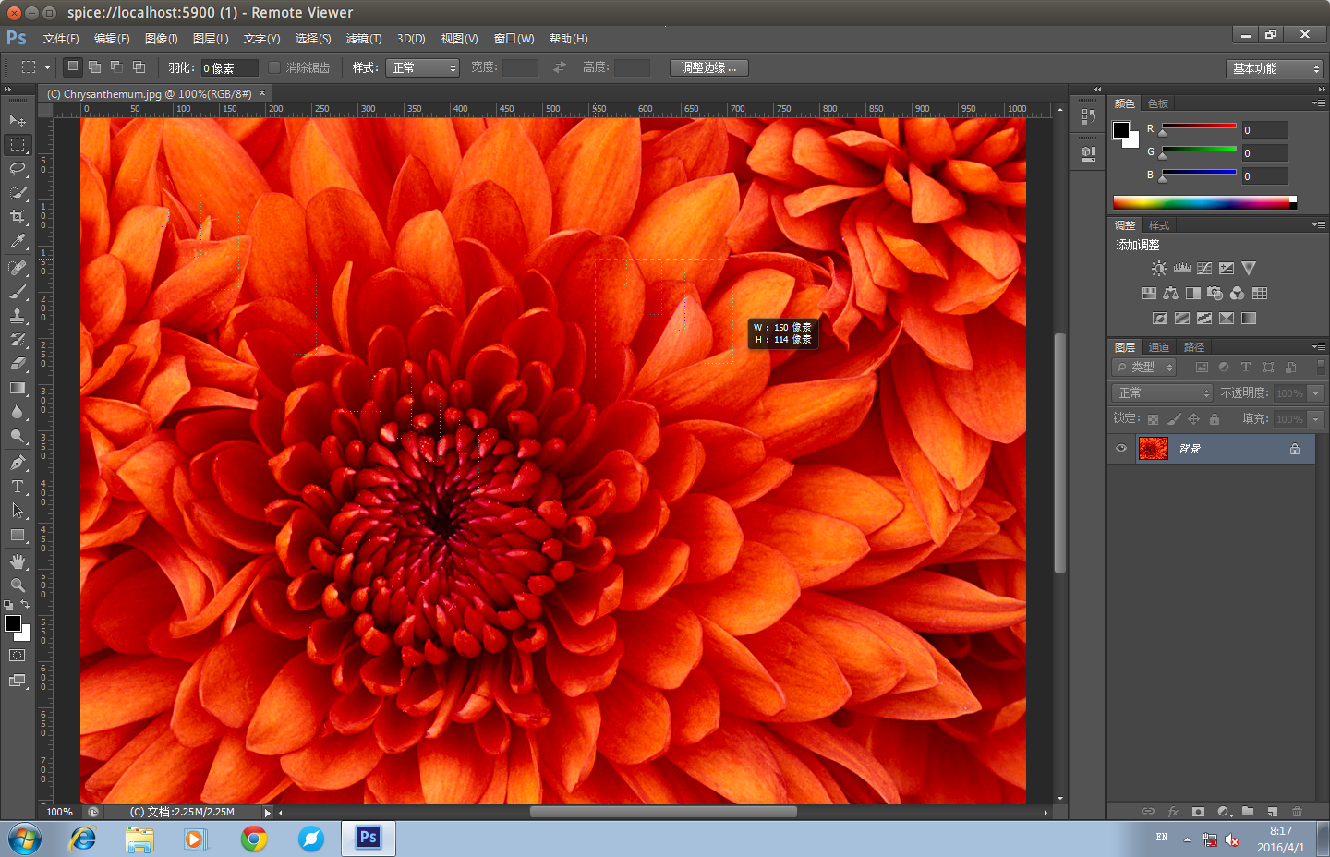Open the workspace dropdown (基本功能)
The height and width of the screenshot is (857, 1330).
pyautogui.click(x=1275, y=69)
